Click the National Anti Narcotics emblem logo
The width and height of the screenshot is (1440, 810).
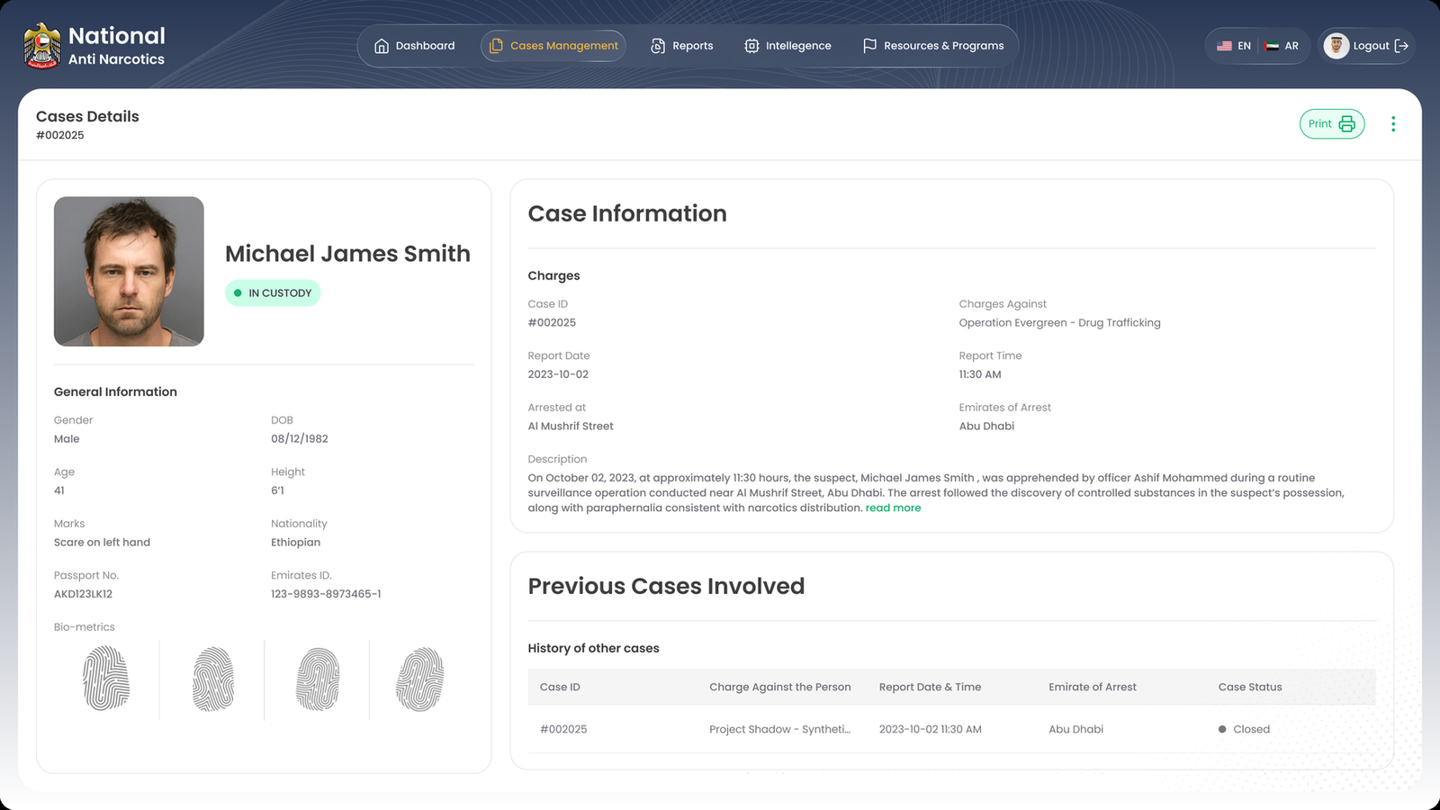point(42,46)
